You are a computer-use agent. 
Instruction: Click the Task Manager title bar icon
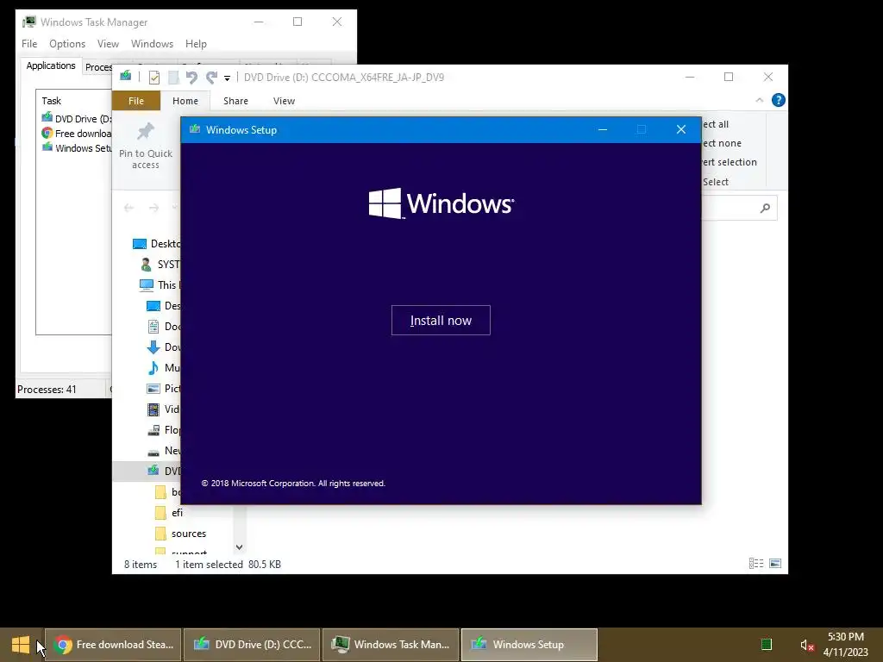tap(28, 22)
